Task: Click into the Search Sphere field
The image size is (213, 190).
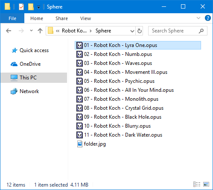Action: click(175, 31)
